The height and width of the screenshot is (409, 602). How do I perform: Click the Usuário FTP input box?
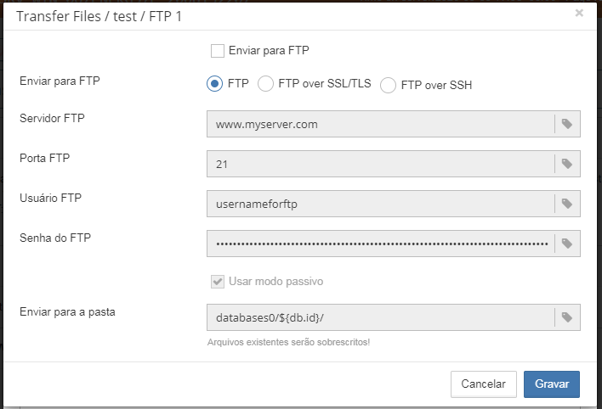click(x=380, y=204)
